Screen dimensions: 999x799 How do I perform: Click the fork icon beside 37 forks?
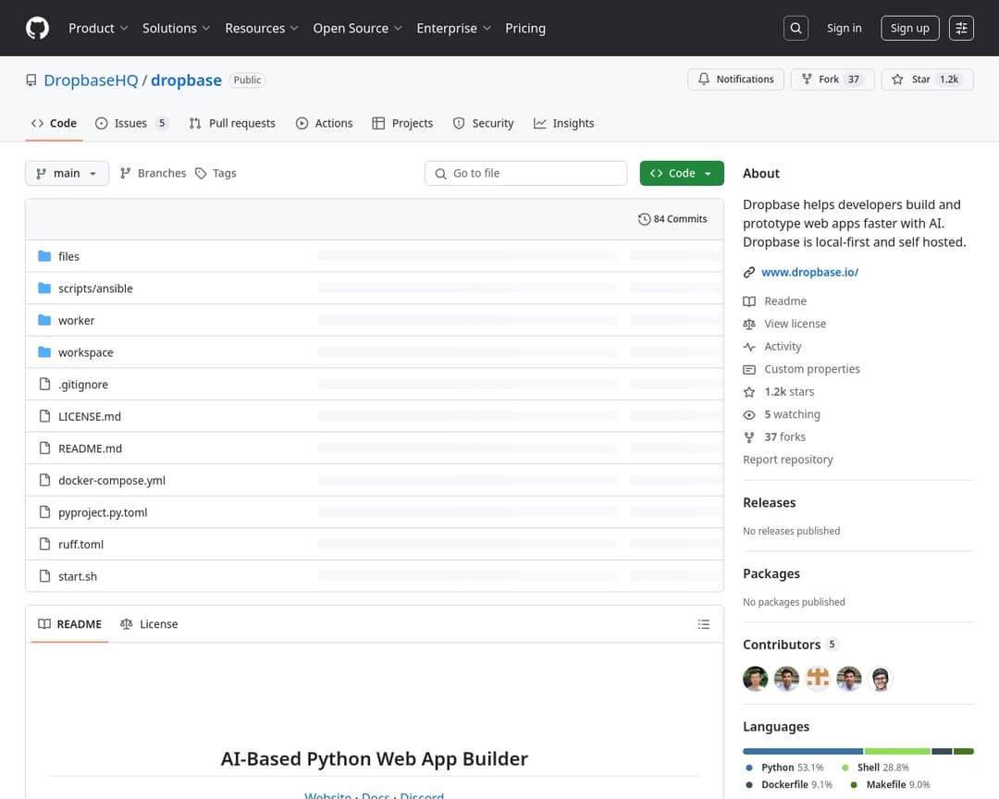click(749, 437)
